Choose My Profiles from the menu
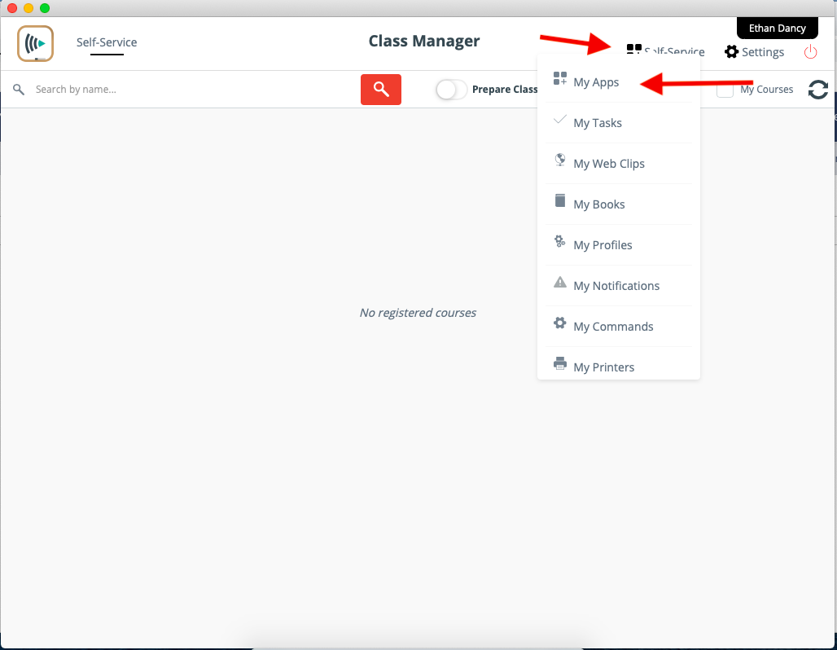 619,244
